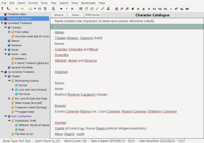Toggle small text style 's'
The width and height of the screenshot is (204, 143).
pyautogui.click(x=171, y=9)
